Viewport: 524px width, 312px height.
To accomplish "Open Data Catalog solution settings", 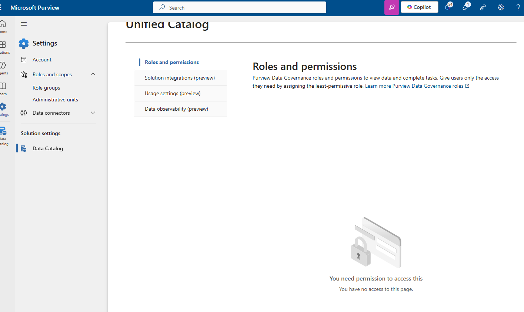I will 48,148.
